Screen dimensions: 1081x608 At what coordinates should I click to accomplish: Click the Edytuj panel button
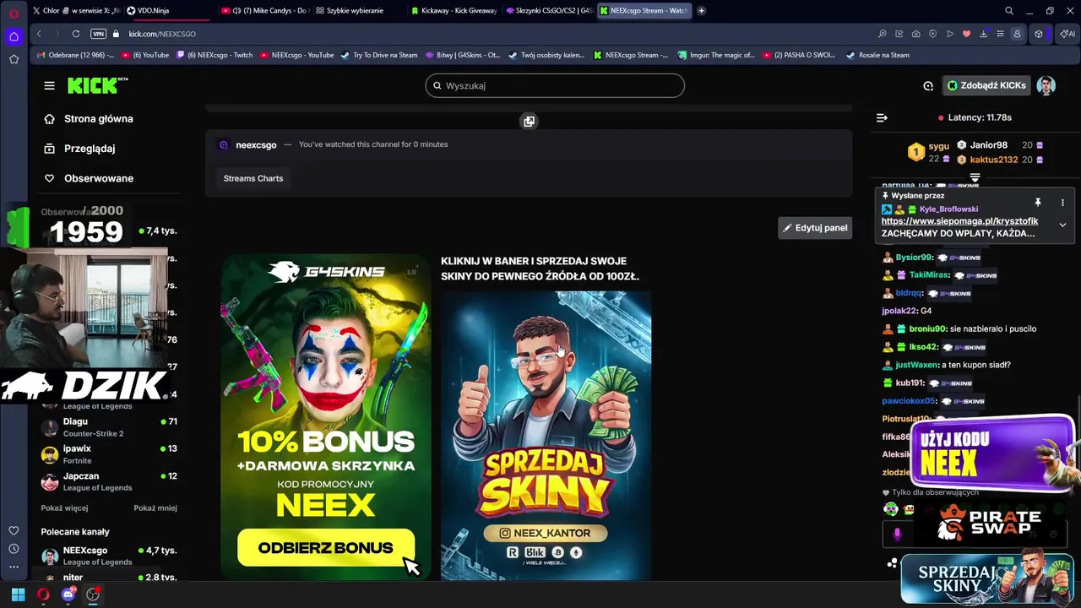click(815, 227)
